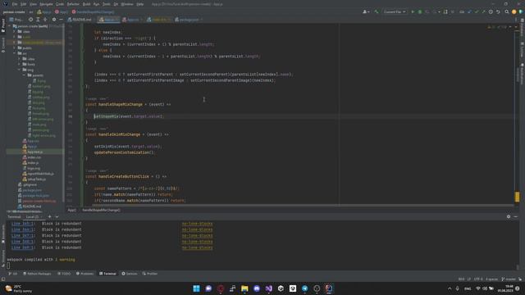Commit changes using the green checkmark icon

[x=477, y=11]
